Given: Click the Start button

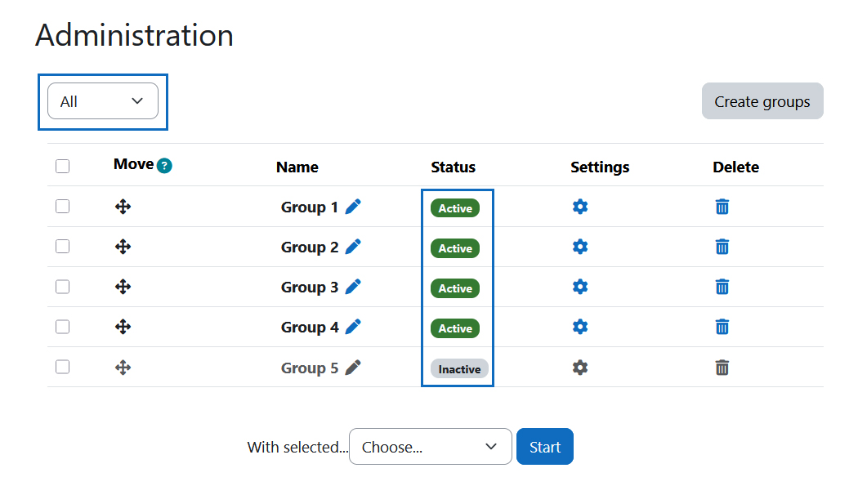Looking at the screenshot, I should click(x=544, y=447).
